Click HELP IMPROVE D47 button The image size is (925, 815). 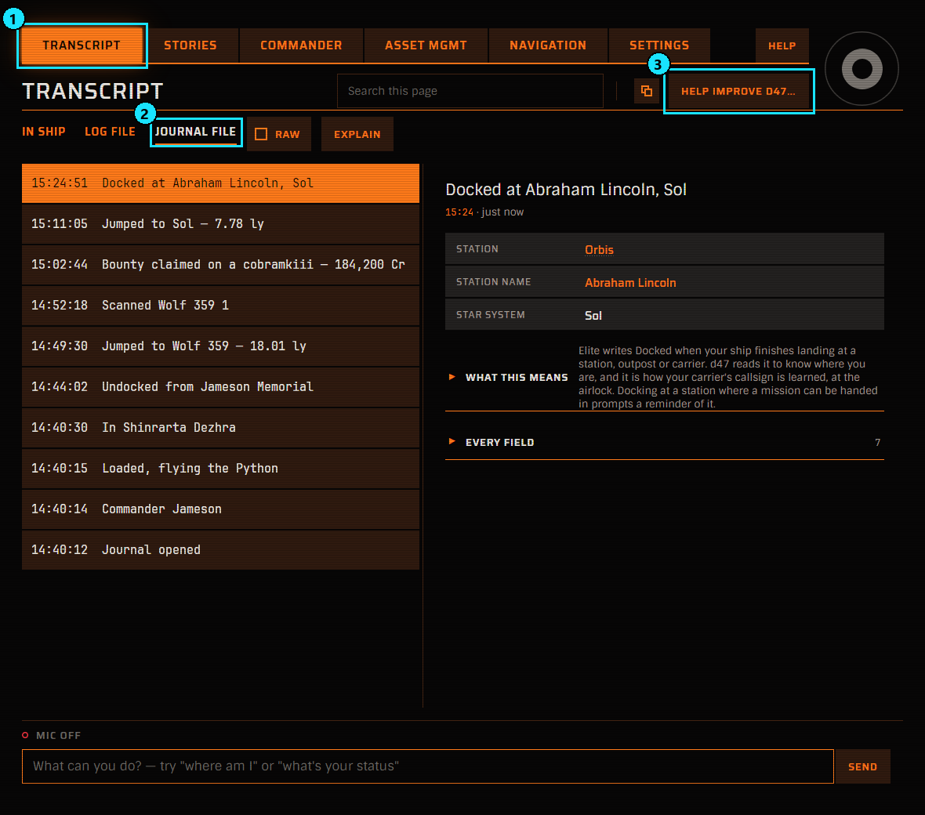738,92
